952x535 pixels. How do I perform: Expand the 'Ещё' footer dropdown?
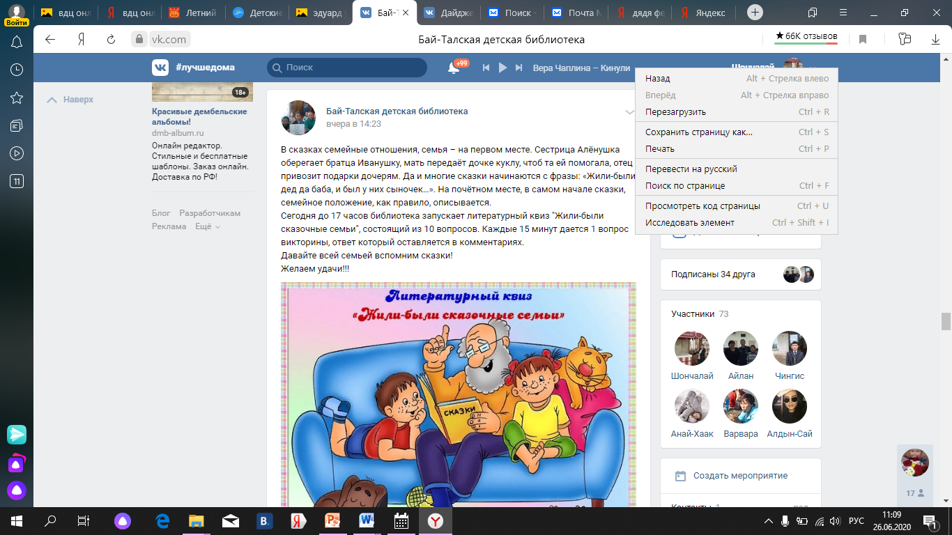[x=208, y=226]
